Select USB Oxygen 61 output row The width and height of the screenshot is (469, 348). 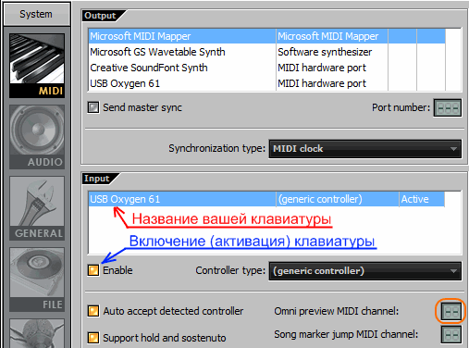pos(266,83)
